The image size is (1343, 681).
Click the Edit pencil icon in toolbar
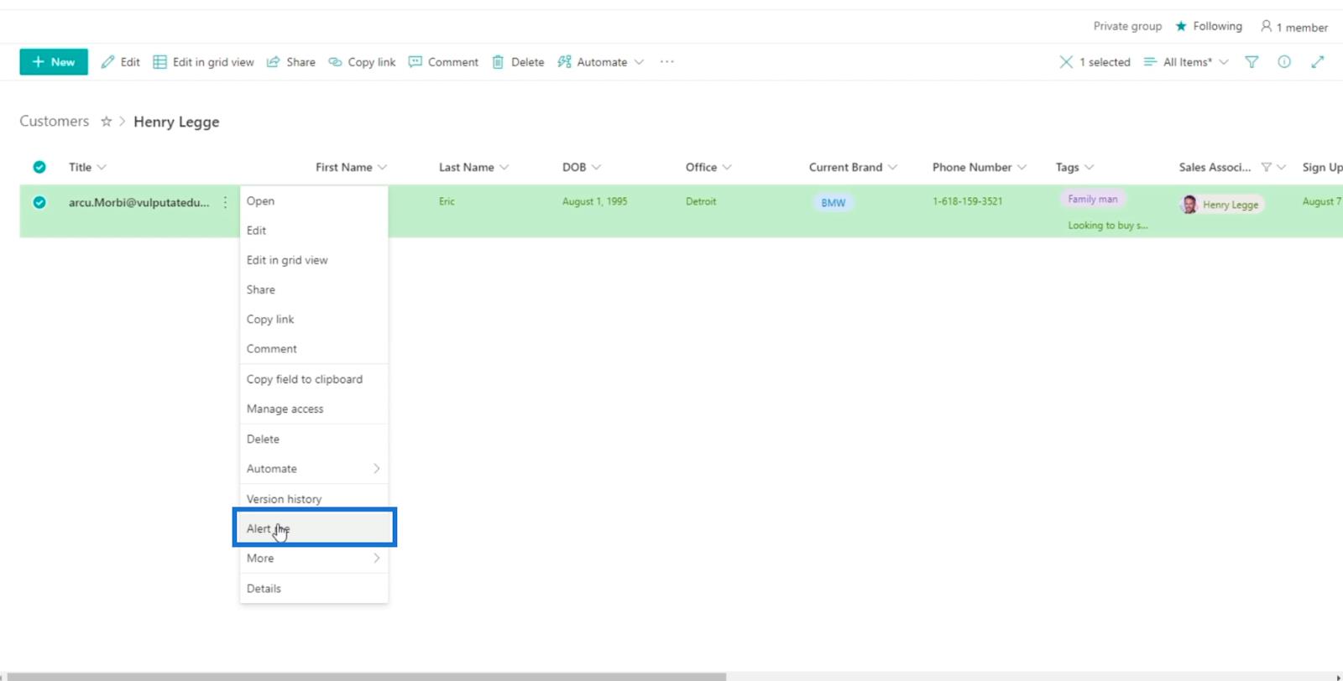[107, 62]
